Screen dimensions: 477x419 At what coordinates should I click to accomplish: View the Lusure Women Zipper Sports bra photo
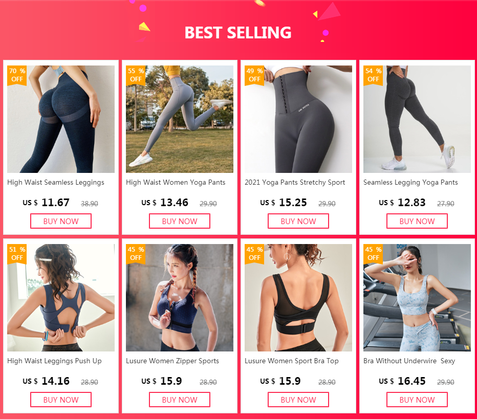point(180,298)
